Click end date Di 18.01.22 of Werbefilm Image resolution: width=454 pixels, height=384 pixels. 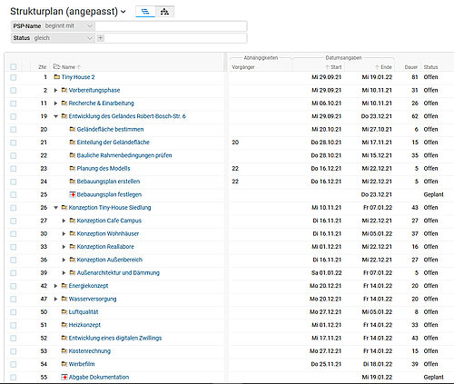point(377,364)
